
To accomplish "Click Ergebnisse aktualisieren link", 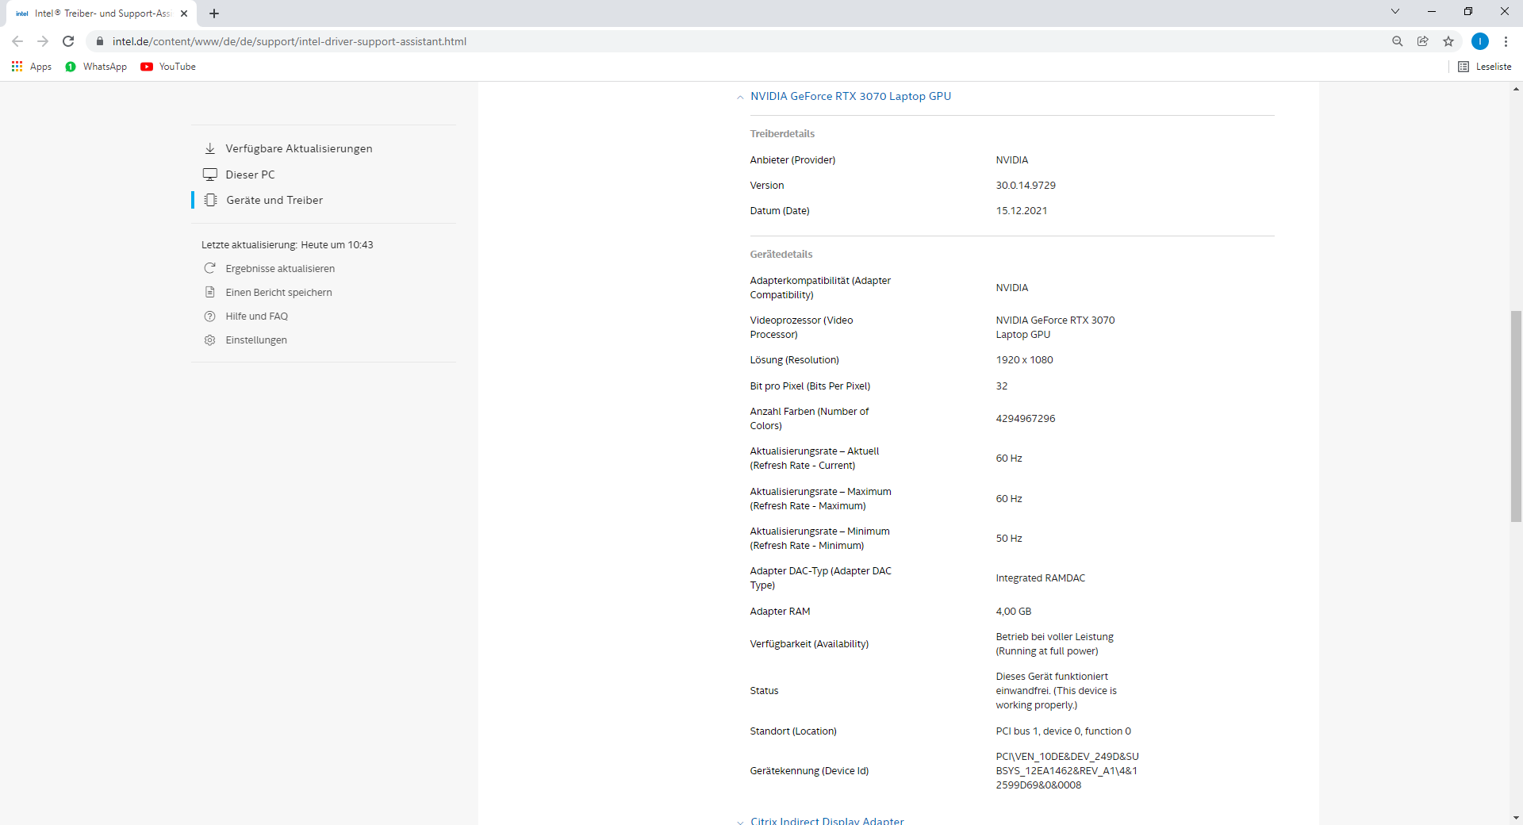I will (x=280, y=269).
